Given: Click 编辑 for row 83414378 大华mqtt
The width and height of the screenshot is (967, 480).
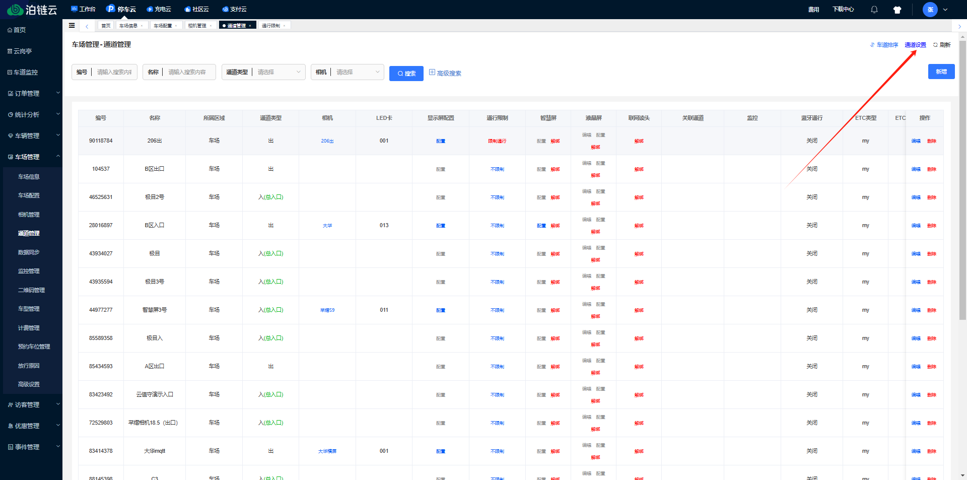Looking at the screenshot, I should click(x=916, y=451).
